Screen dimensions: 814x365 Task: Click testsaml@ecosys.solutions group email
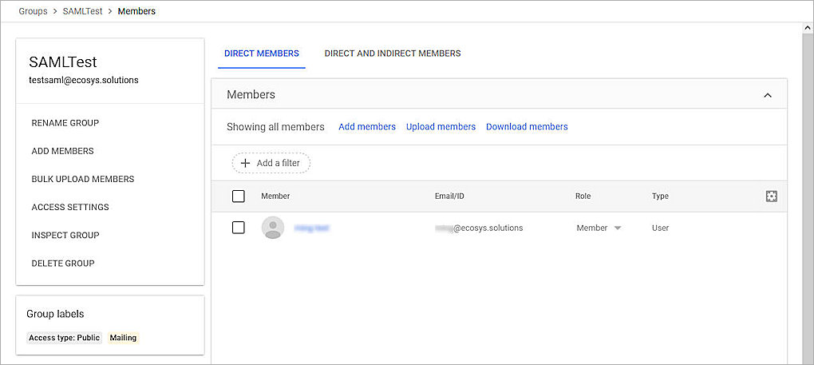tap(84, 81)
